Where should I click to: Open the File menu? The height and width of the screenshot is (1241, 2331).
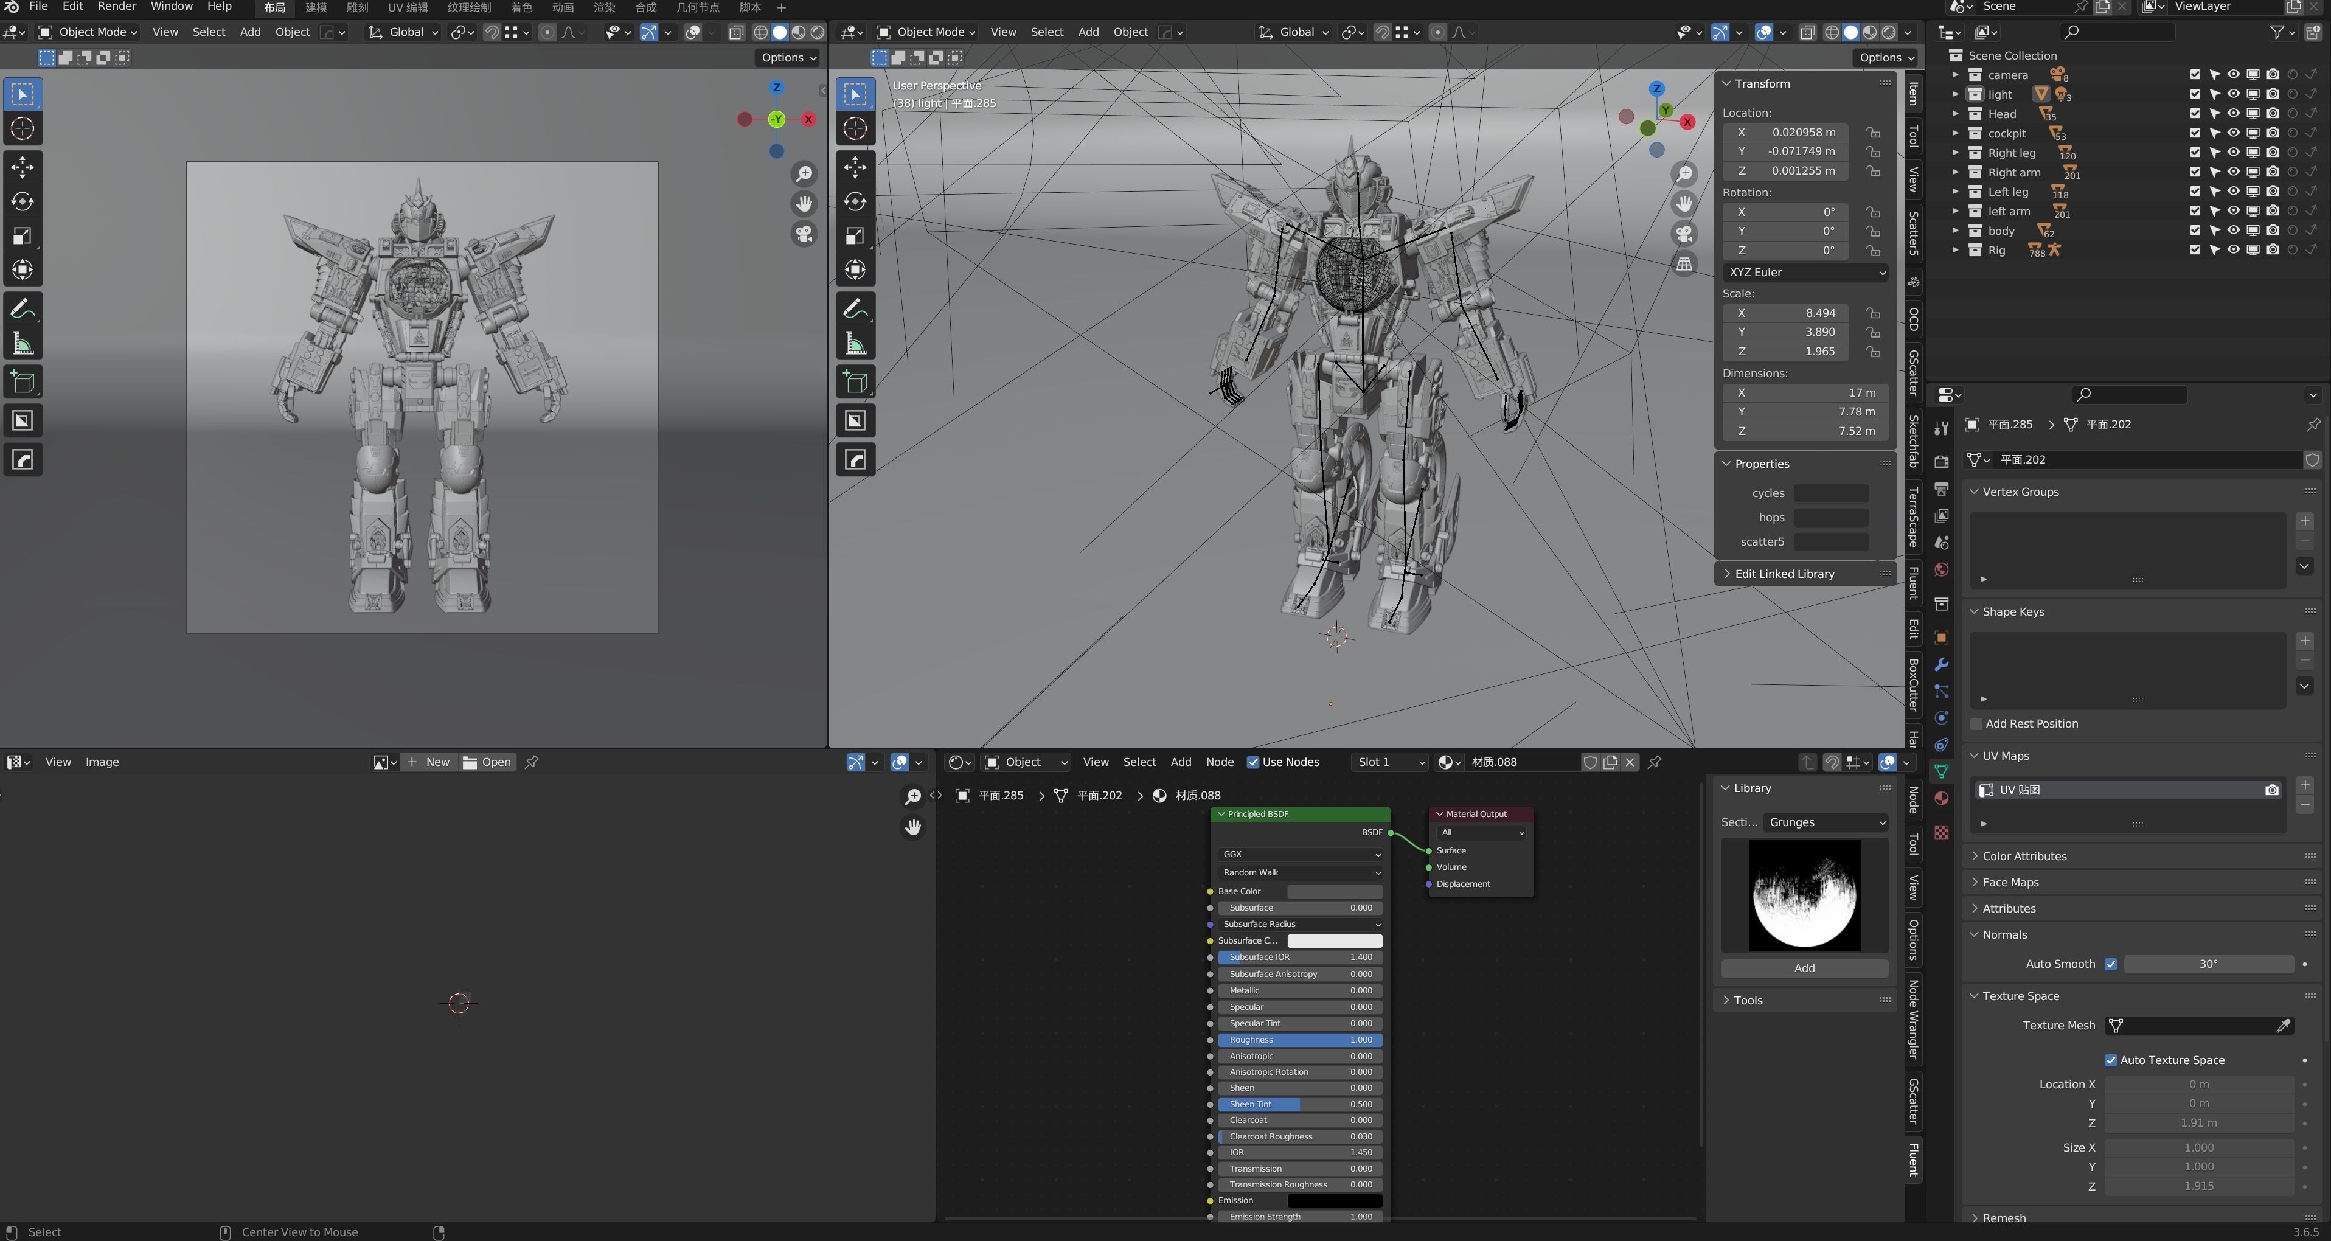point(38,6)
